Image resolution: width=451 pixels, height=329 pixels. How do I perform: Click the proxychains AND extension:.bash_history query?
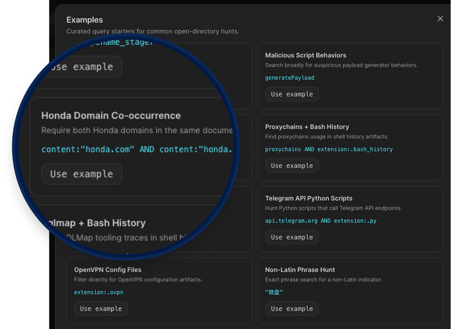(x=329, y=149)
